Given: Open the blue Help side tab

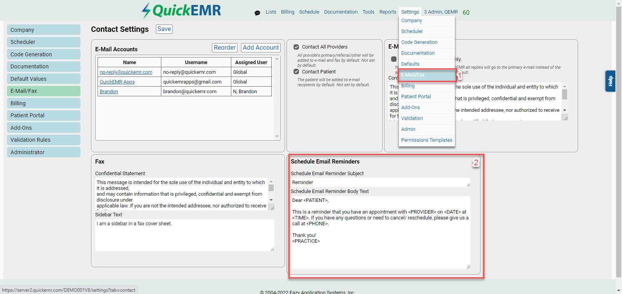Looking at the screenshot, I should 610,81.
